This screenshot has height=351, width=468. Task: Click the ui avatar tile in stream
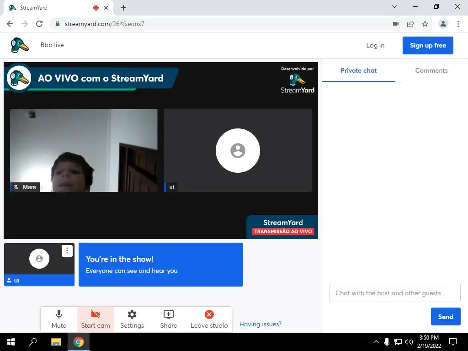point(238,150)
